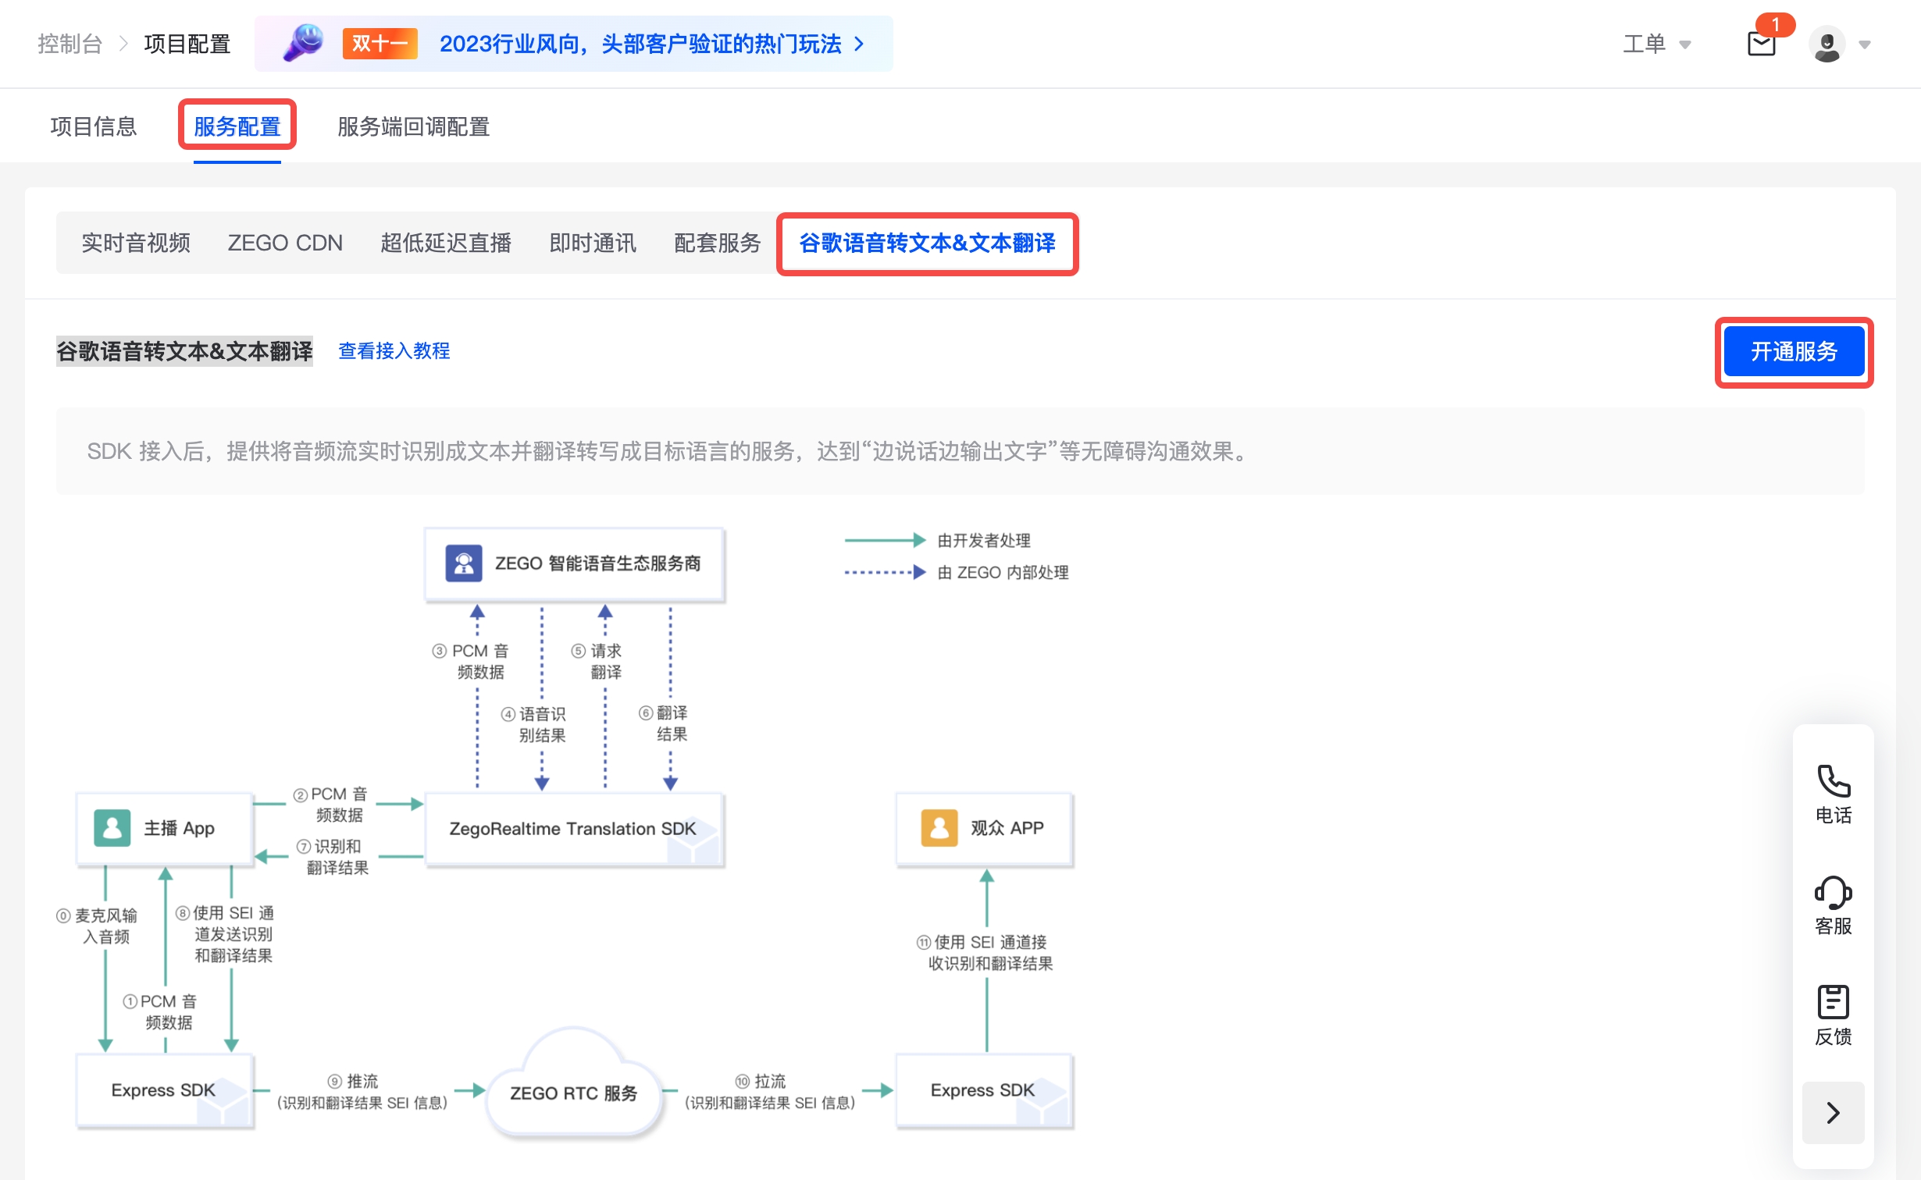Viewport: 1921px width, 1180px height.
Task: Click the ④ 语音识别结果 step label
Action: pos(533,724)
